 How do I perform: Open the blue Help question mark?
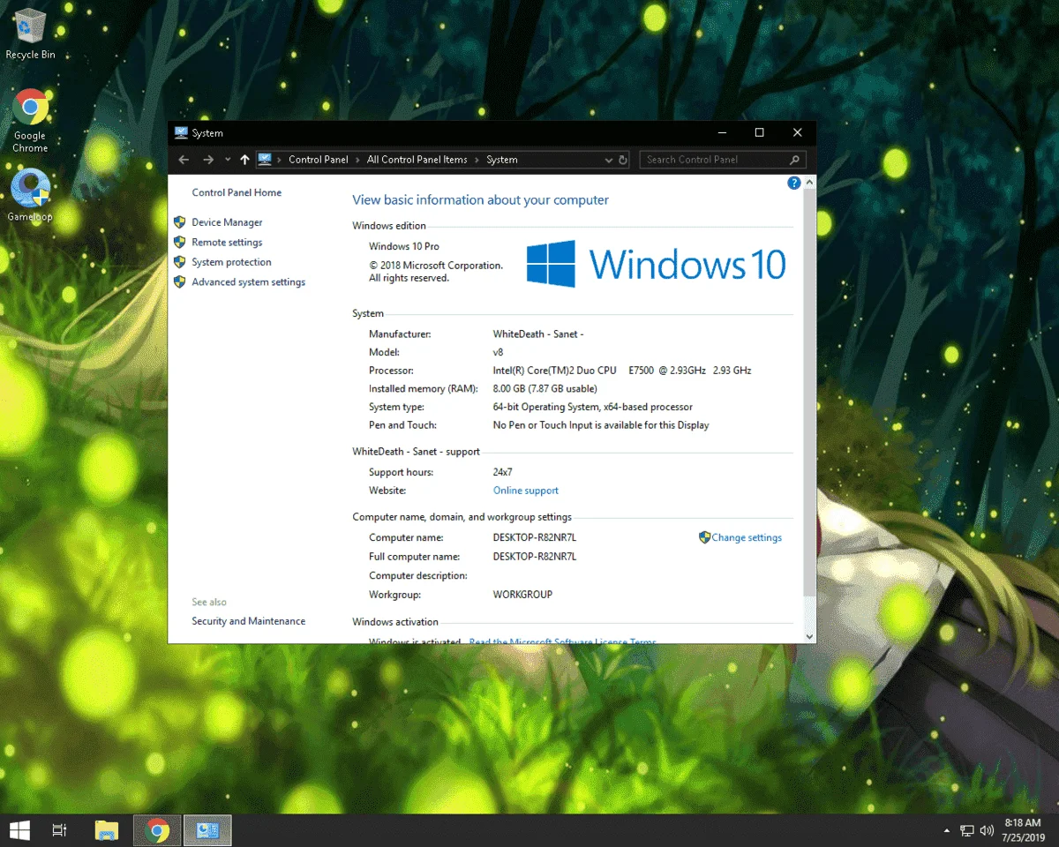[x=793, y=184]
